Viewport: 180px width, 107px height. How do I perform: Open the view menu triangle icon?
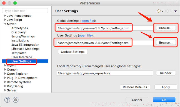pyautogui.click(x=176, y=11)
